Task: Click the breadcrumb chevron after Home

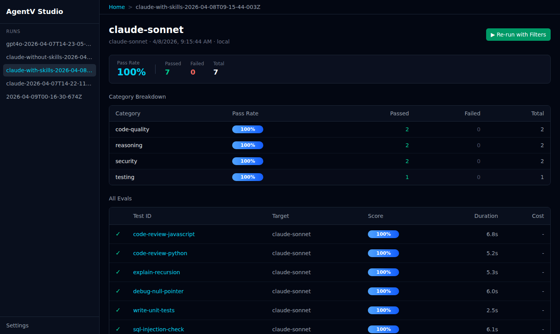Action: 130,7
